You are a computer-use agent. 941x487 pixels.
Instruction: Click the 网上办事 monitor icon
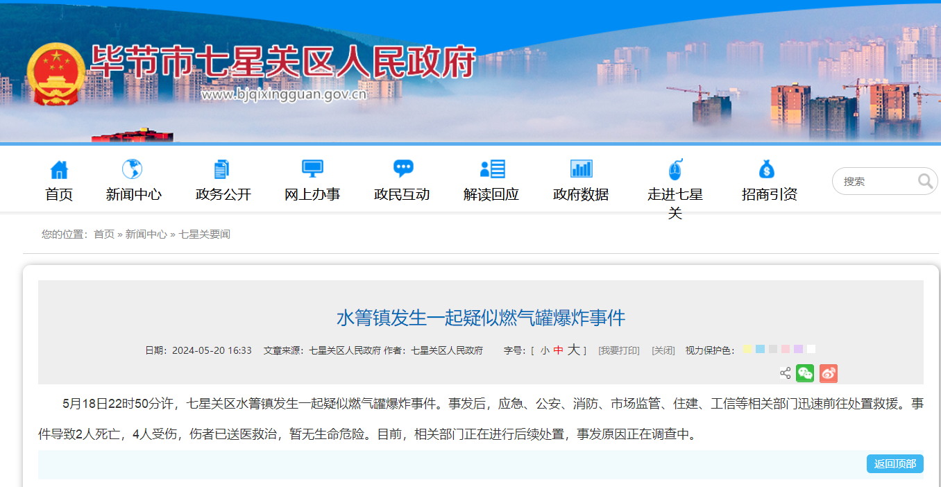[312, 169]
